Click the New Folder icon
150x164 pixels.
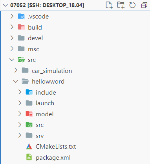pyautogui.click(x=121, y=5)
